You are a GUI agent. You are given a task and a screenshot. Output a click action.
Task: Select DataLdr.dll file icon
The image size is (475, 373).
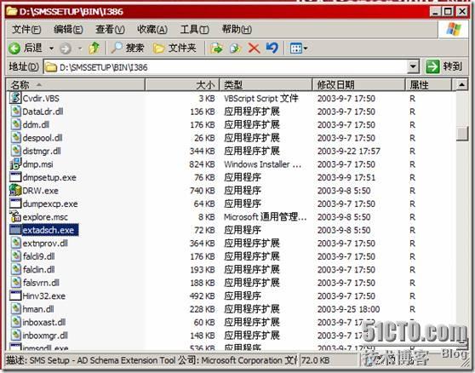pos(16,112)
